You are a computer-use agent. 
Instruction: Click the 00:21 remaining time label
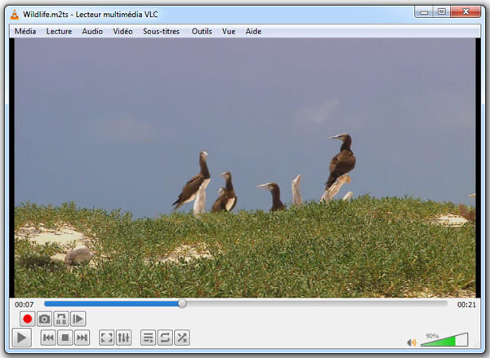click(466, 304)
